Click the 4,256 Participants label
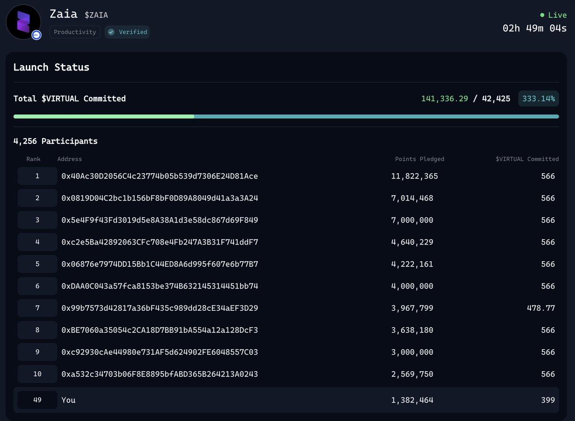The height and width of the screenshot is (421, 575). coord(56,141)
